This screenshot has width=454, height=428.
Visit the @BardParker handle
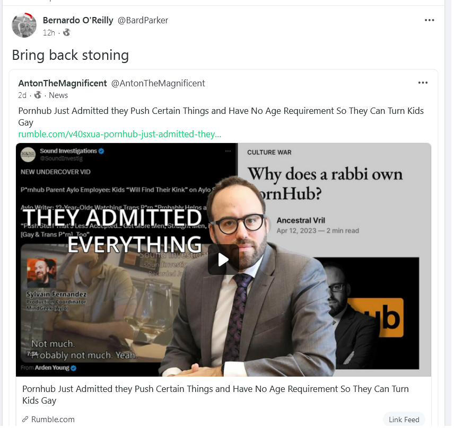144,20
